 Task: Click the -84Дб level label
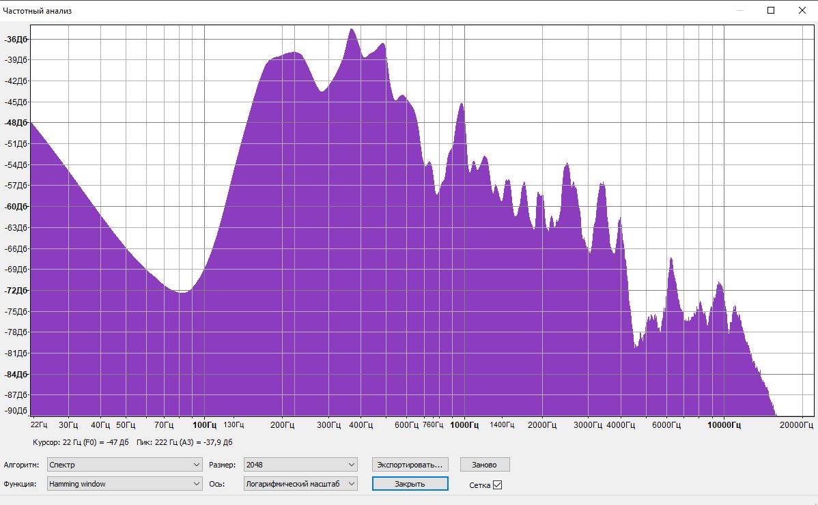click(16, 374)
